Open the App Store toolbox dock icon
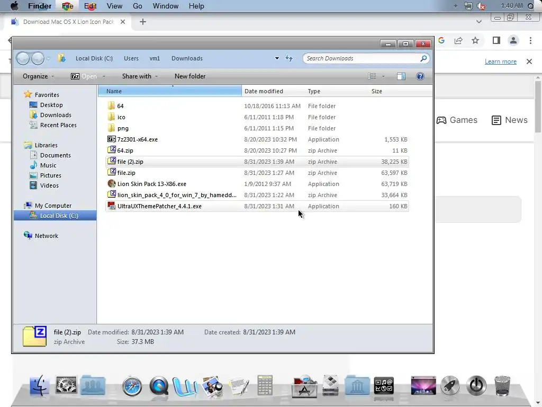Viewport: 542px width, 407px height. (x=304, y=386)
